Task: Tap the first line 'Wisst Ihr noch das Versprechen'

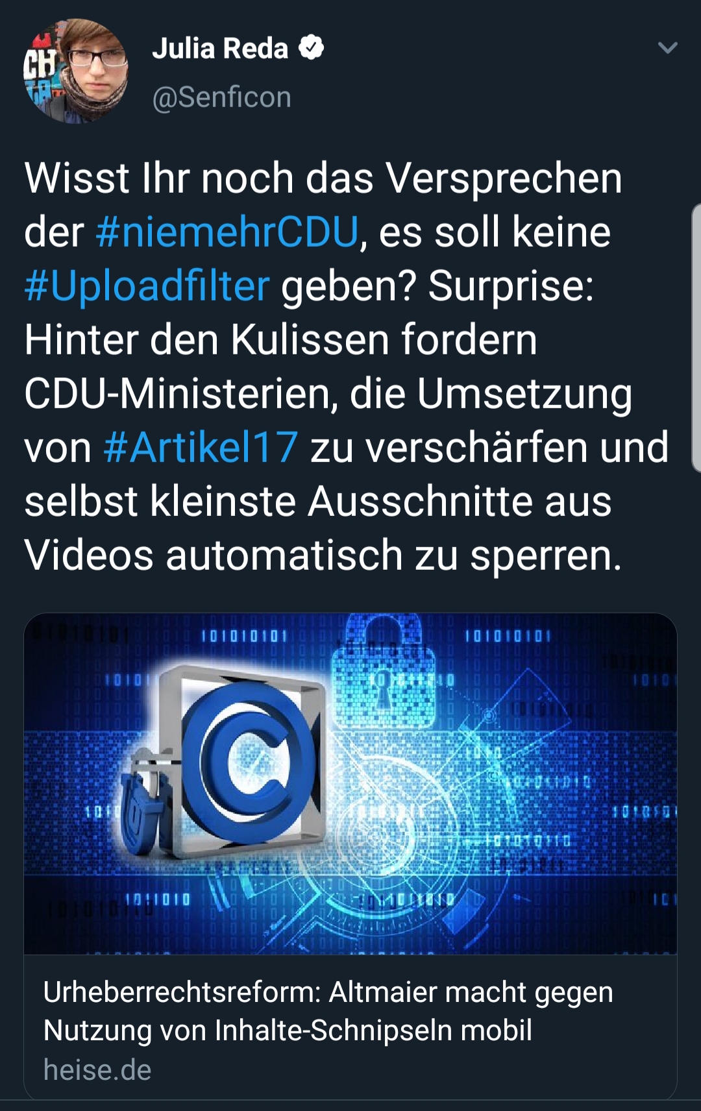Action: (323, 178)
